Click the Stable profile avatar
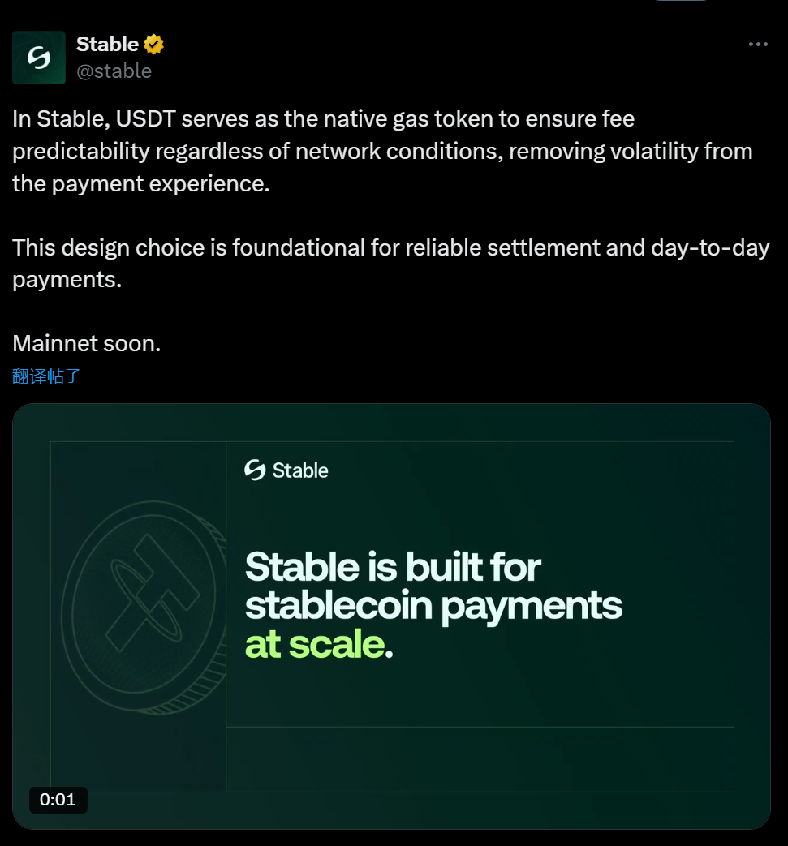The image size is (788, 846). (x=39, y=58)
